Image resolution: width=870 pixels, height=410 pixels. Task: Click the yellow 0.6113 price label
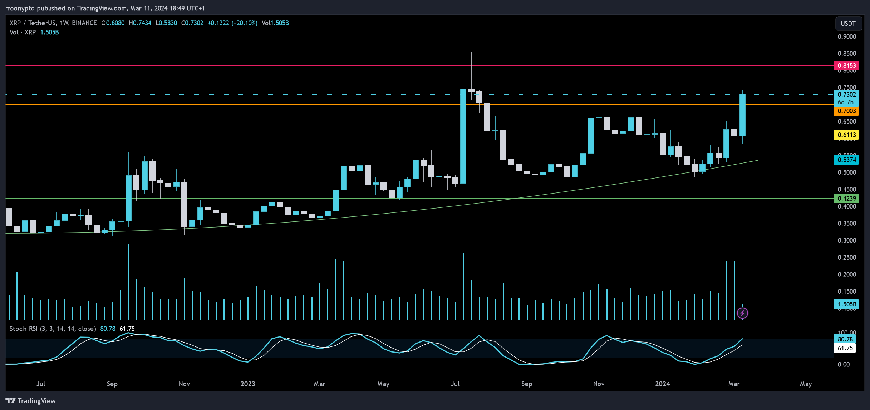click(x=846, y=135)
